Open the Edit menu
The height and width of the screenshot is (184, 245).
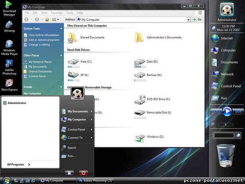[35, 13]
